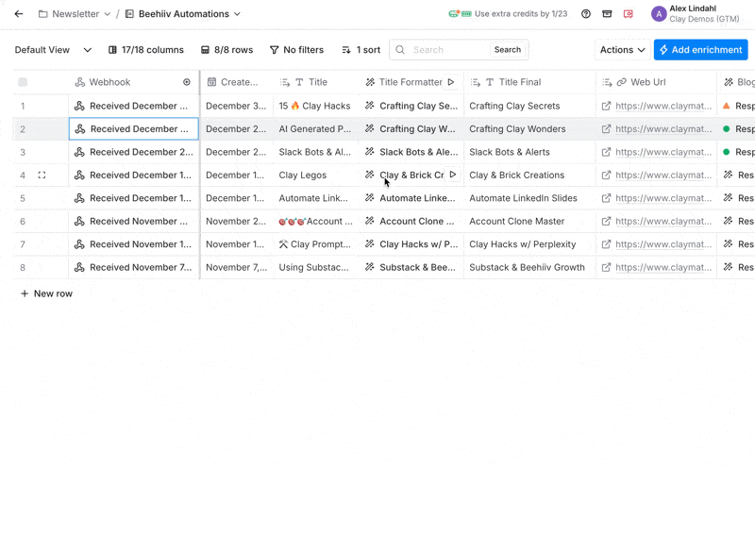755x535 pixels.
Task: Open the archive box icon in header
Action: pyautogui.click(x=607, y=14)
